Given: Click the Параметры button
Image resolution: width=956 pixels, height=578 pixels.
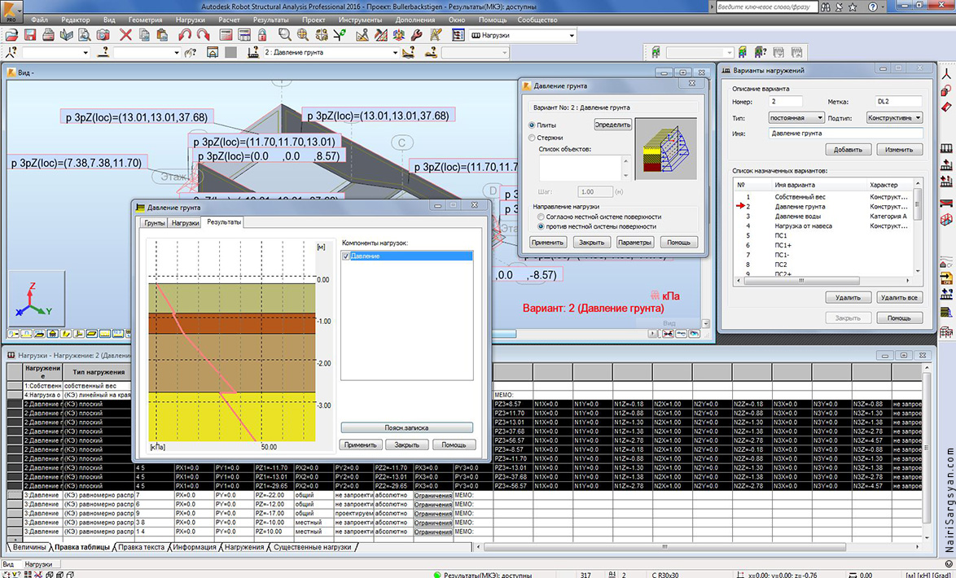Looking at the screenshot, I should [634, 242].
